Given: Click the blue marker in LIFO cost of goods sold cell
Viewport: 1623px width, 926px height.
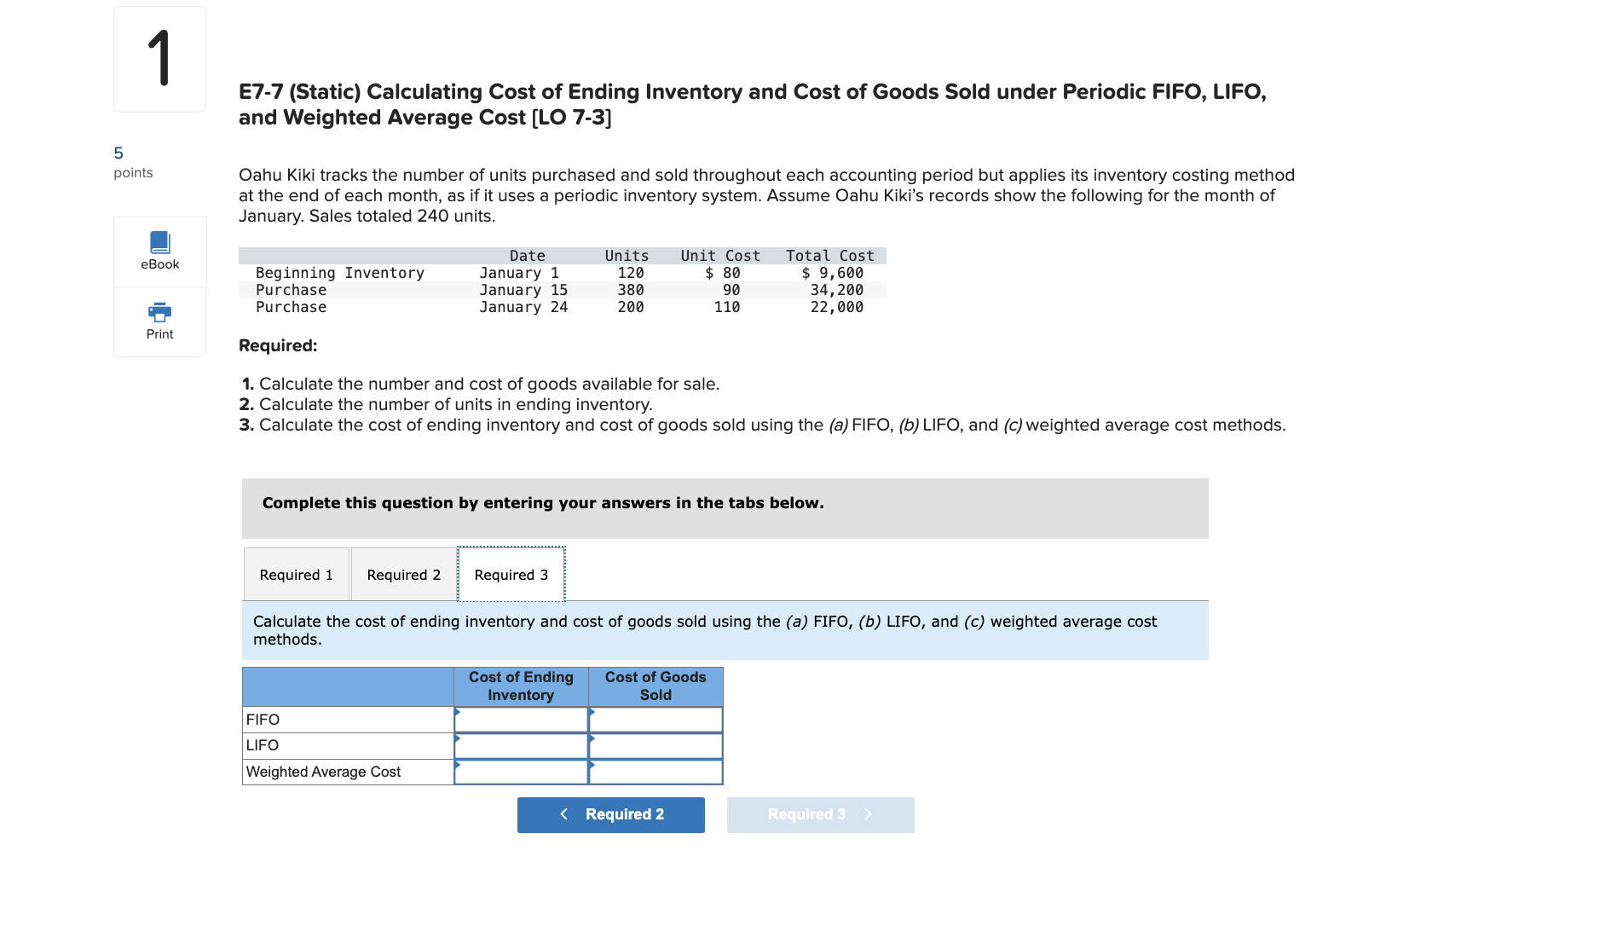Looking at the screenshot, I should [x=592, y=740].
